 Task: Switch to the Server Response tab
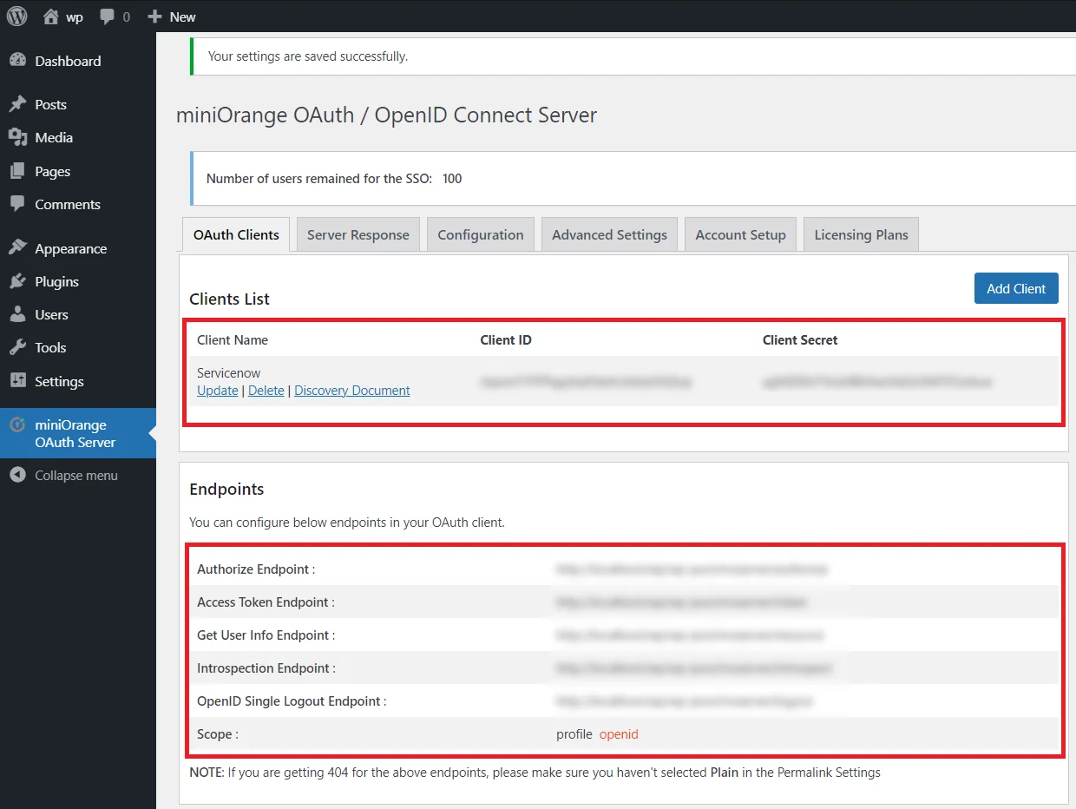point(358,234)
